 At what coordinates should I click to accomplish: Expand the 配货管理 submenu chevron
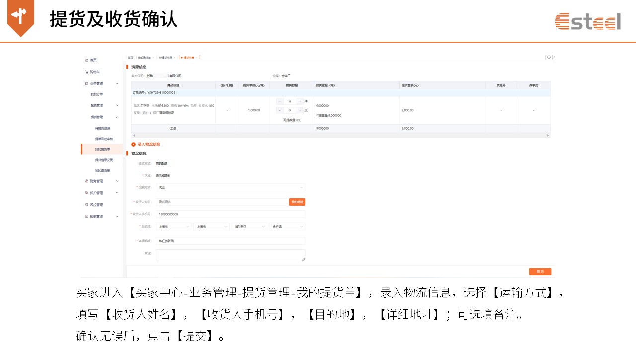click(117, 105)
